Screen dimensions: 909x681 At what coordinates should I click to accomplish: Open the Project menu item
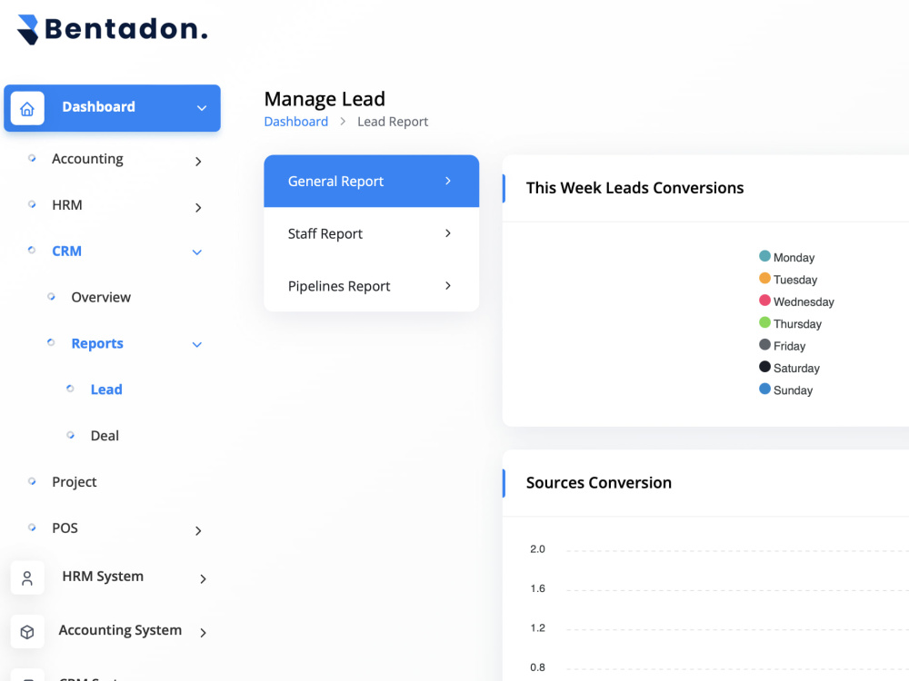click(75, 482)
